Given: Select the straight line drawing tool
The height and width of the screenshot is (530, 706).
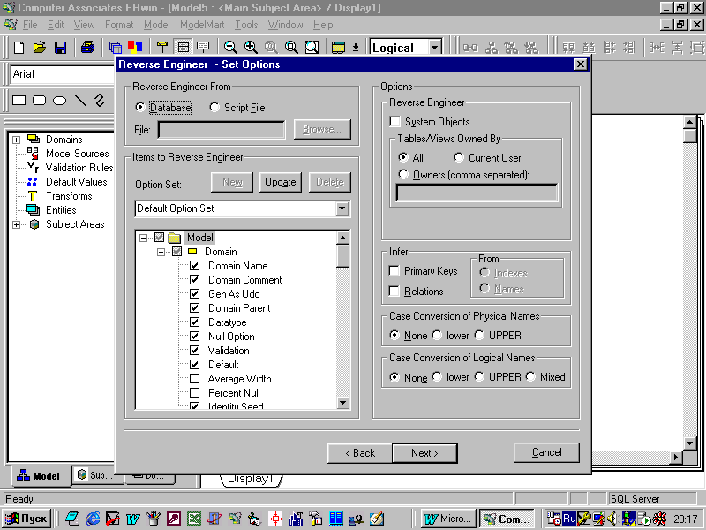Looking at the screenshot, I should pos(79,100).
